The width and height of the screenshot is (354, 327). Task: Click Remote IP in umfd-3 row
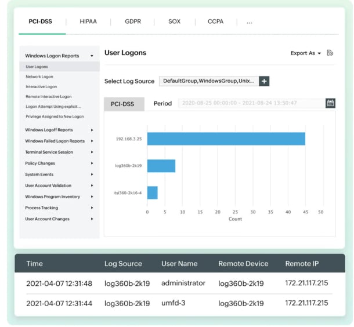[x=306, y=303]
